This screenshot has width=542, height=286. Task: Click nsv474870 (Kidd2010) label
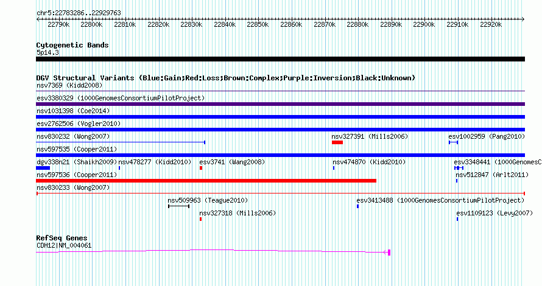coord(369,162)
